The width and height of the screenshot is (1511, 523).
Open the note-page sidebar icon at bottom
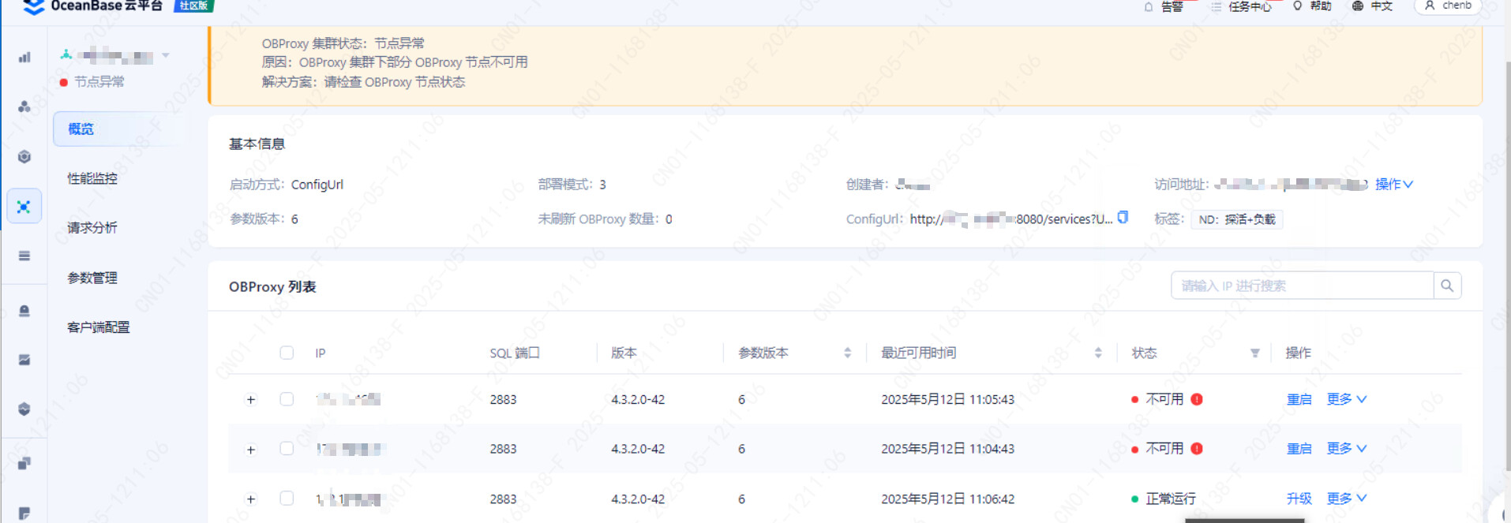point(24,513)
